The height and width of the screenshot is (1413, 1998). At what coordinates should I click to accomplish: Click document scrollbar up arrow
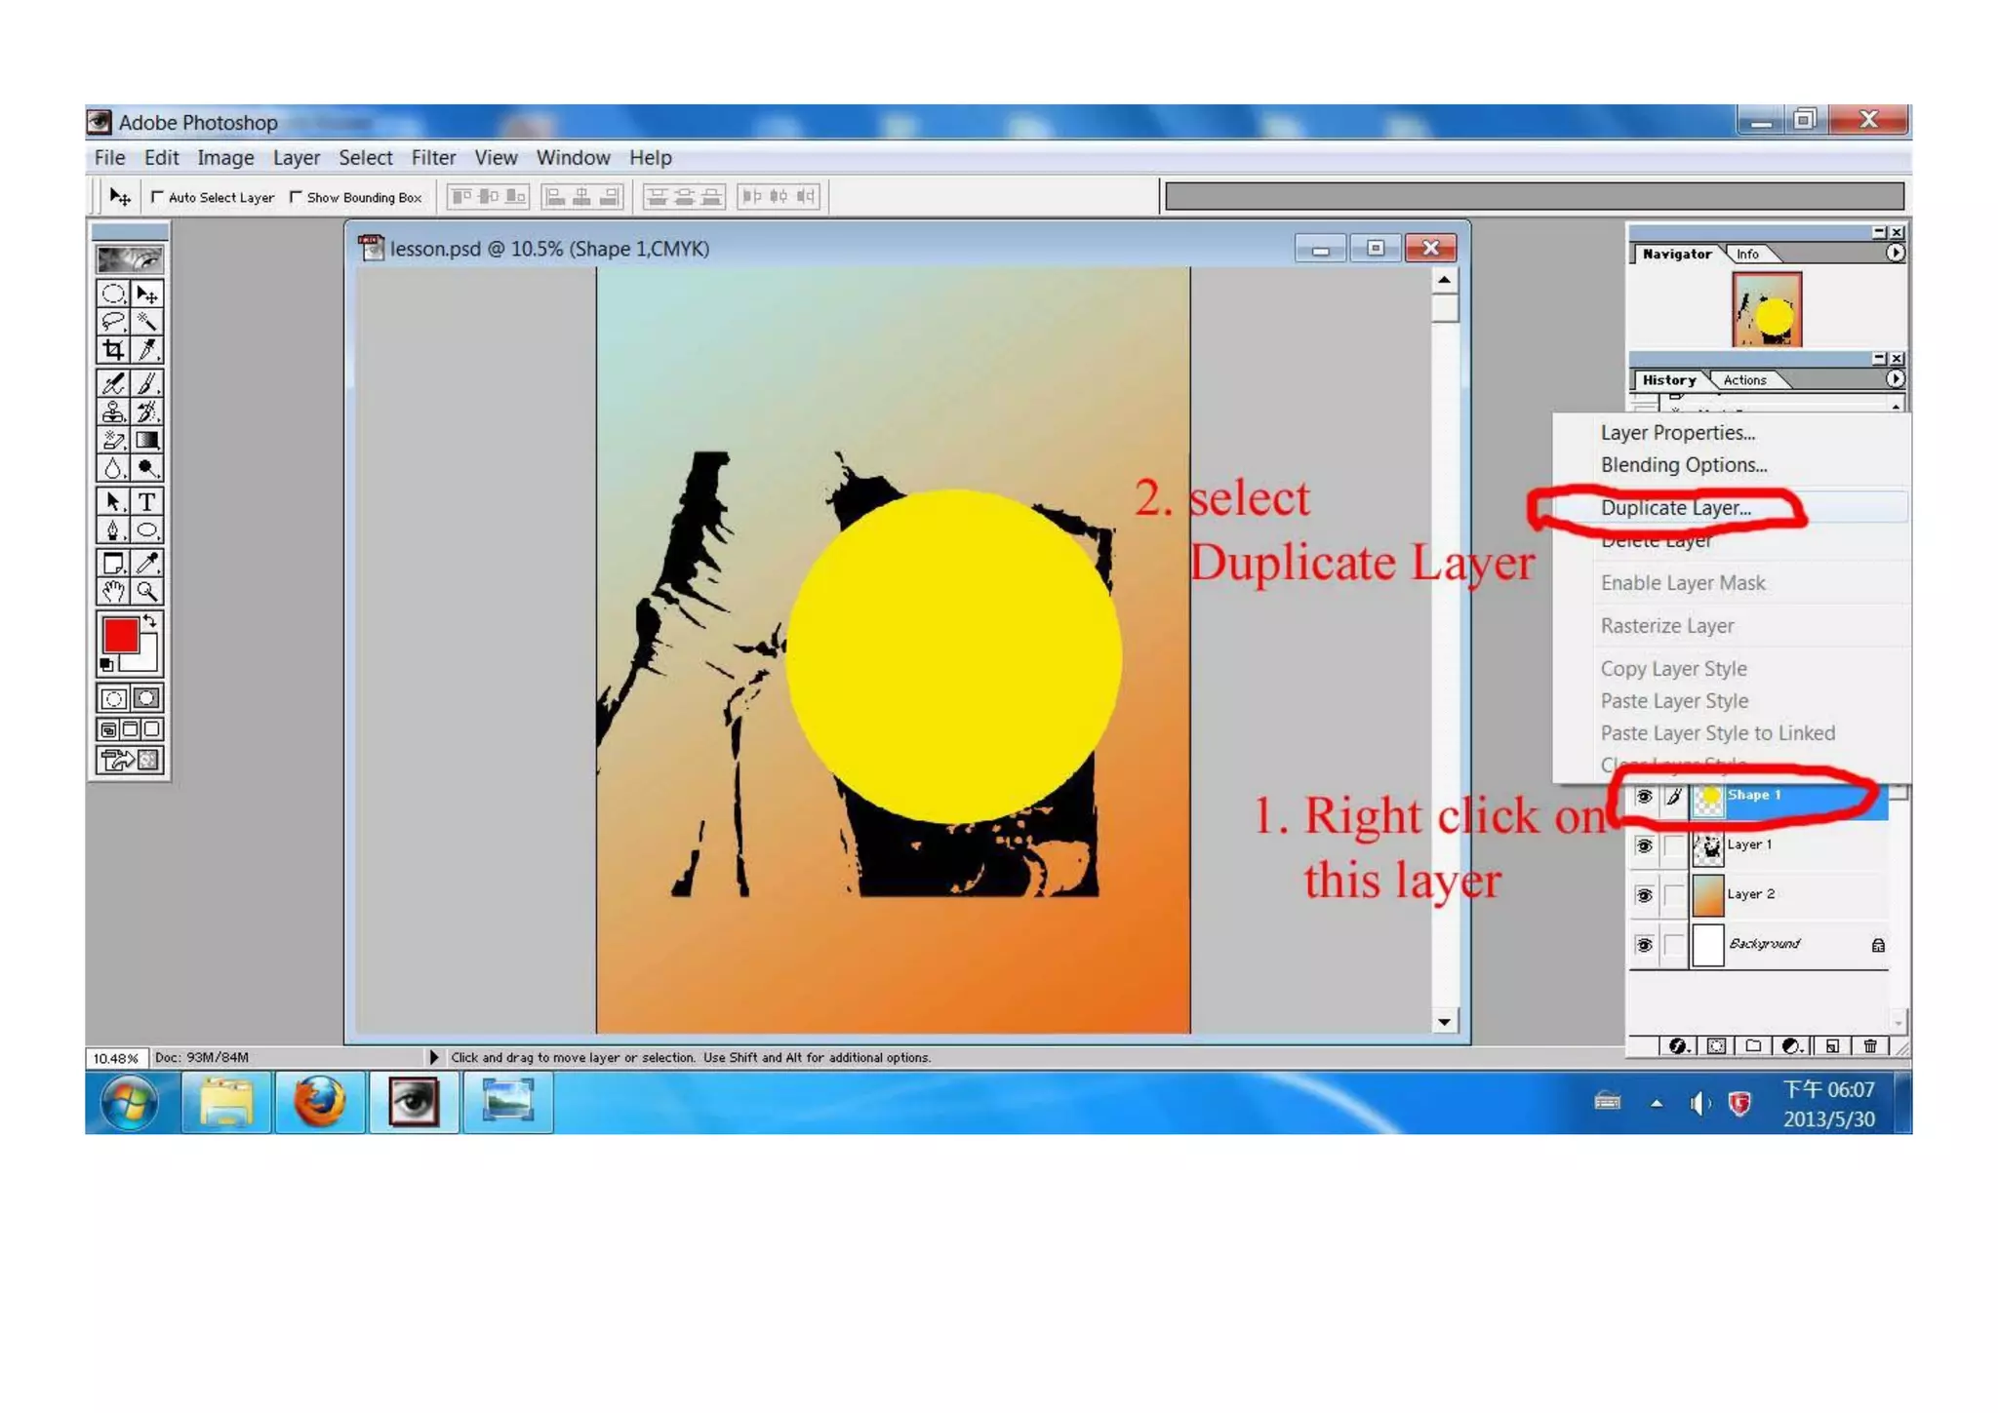coord(1445,280)
